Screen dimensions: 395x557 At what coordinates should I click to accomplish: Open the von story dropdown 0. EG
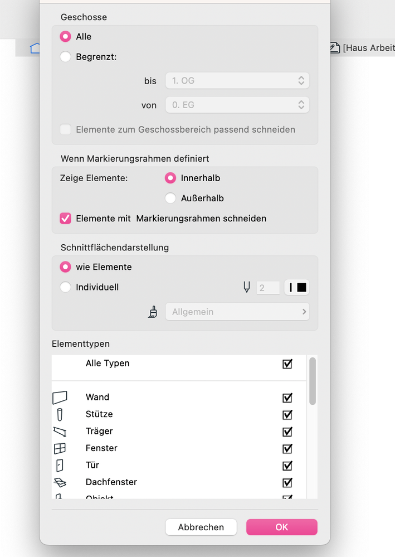tap(237, 105)
